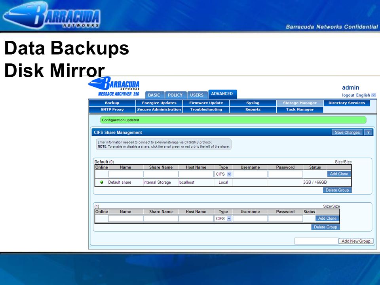
Task: Toggle the green online orb for Default share
Action: click(102, 182)
